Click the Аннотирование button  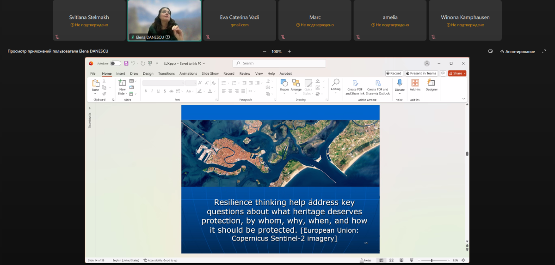(x=517, y=52)
